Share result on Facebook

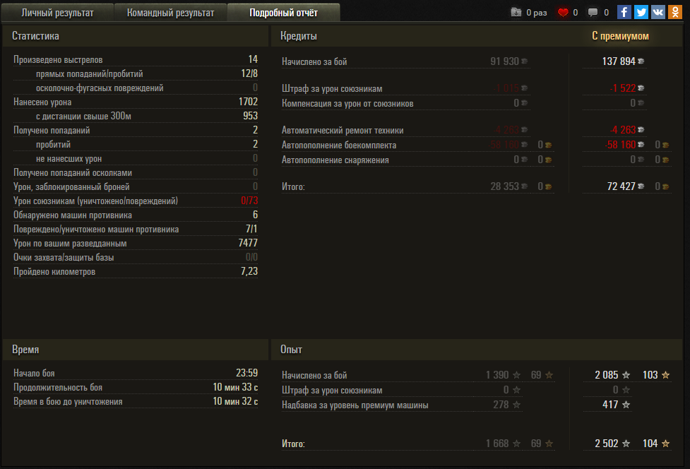(624, 12)
